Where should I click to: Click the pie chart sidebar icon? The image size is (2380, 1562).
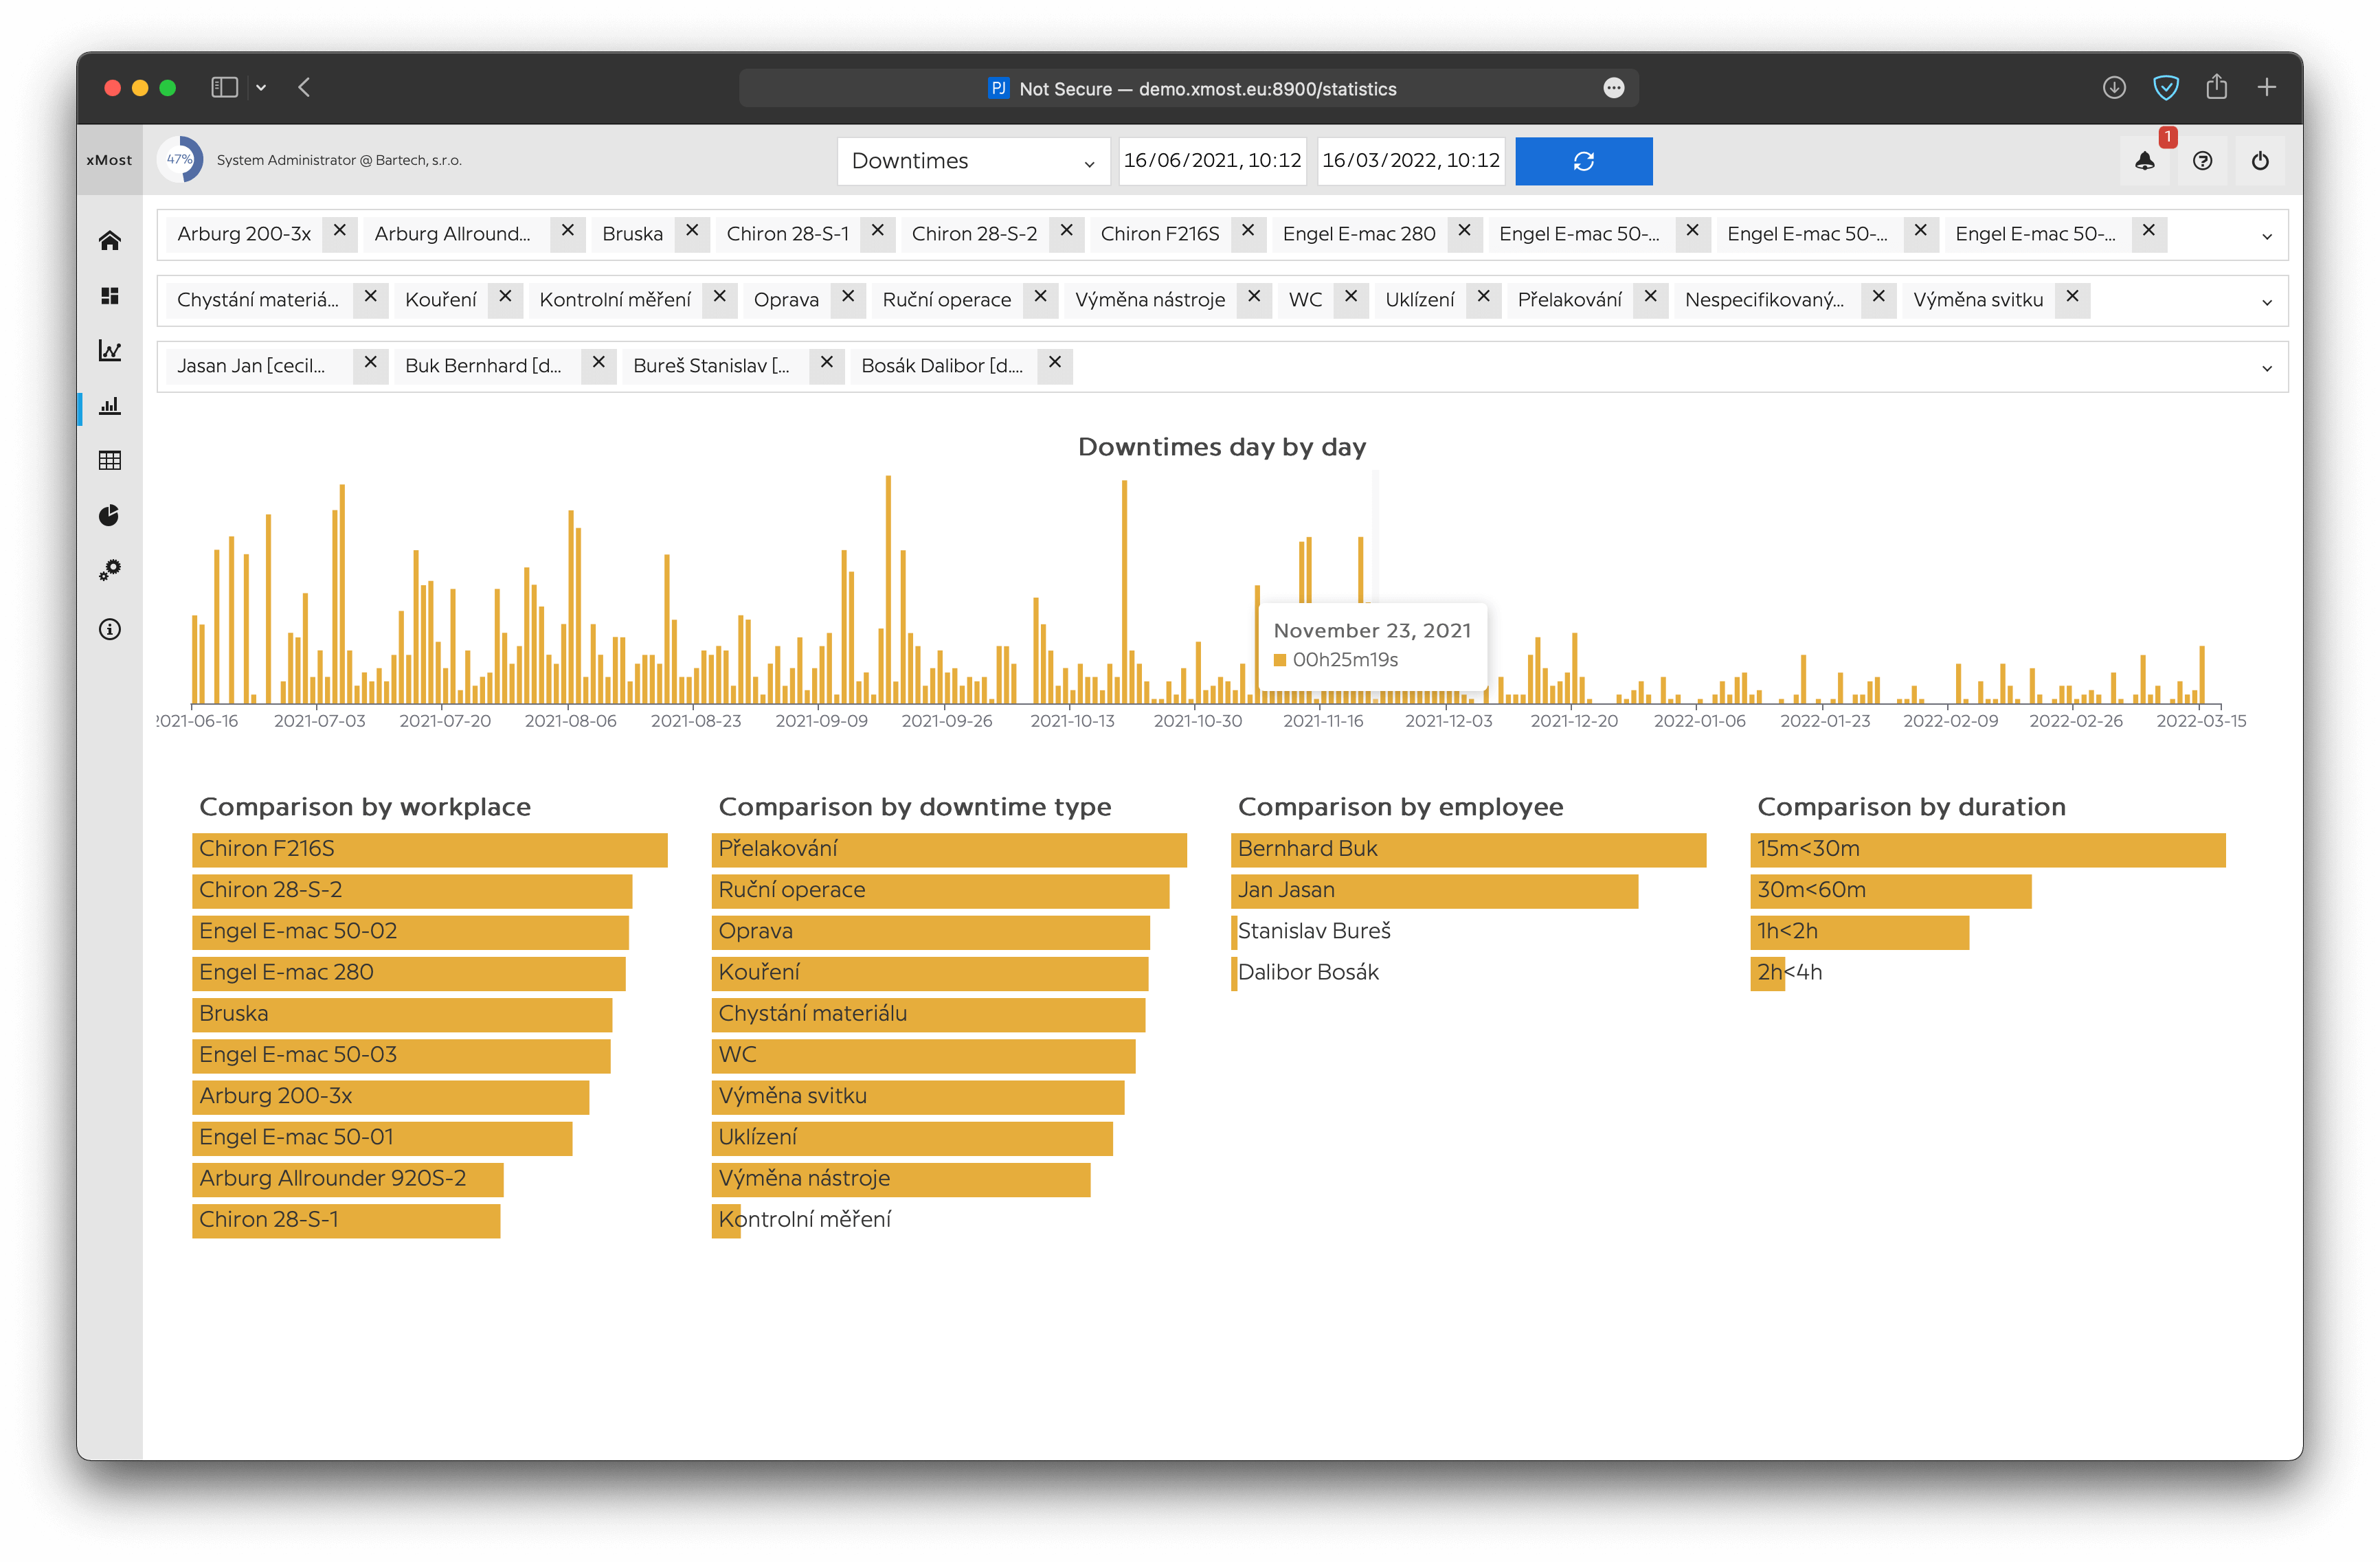click(x=110, y=515)
